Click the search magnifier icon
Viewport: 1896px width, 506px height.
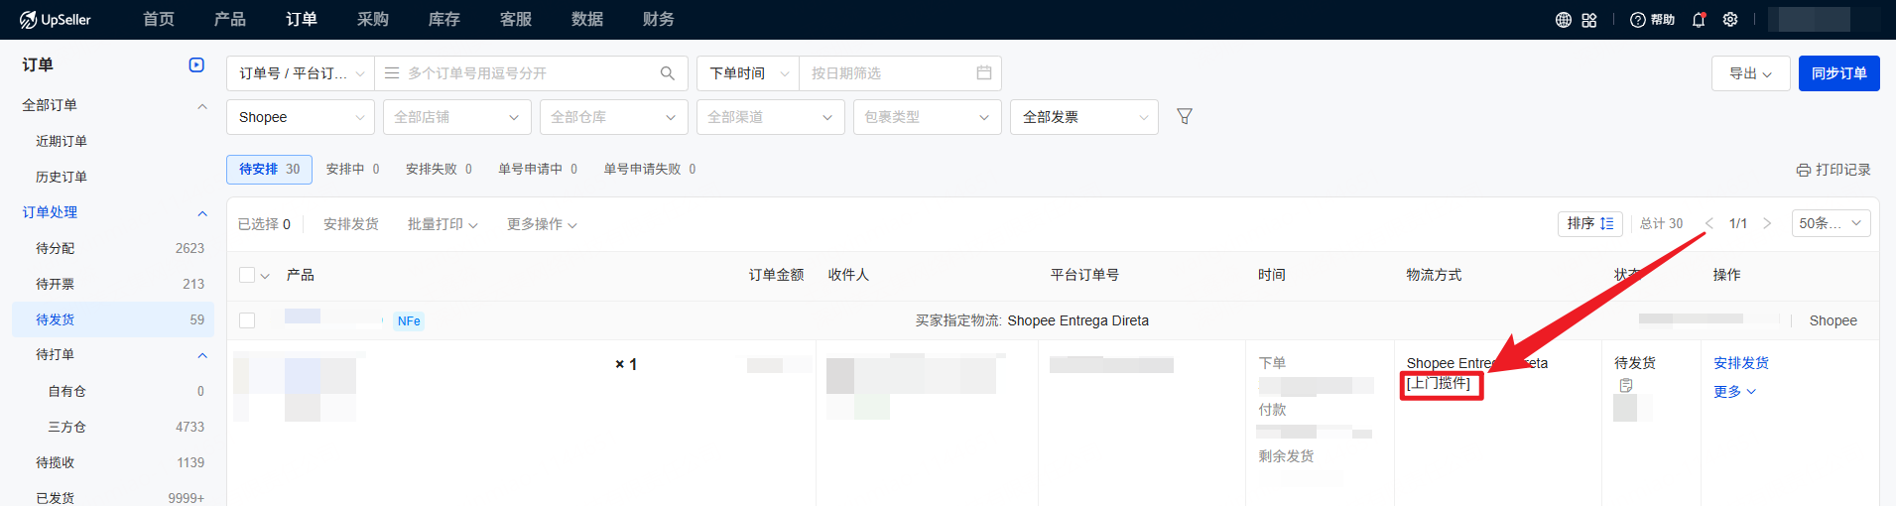(667, 73)
